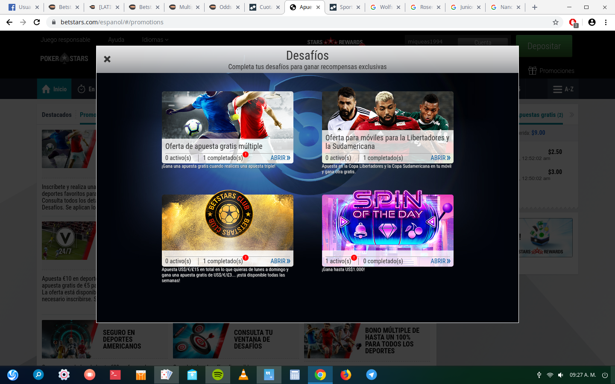Open system settings gear in taskbar

[64, 375]
